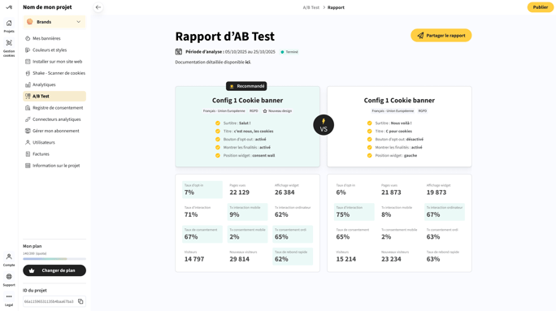Open Analytiques
Screen dimensions: 556x311
pyautogui.click(x=44, y=84)
